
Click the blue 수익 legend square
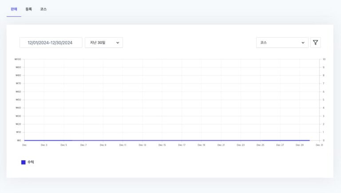pyautogui.click(x=24, y=162)
